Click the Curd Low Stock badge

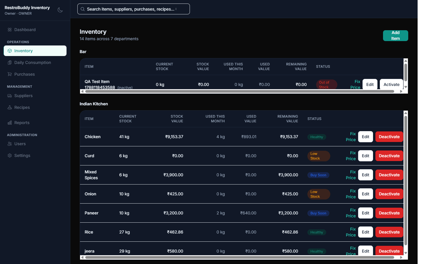pos(319,156)
